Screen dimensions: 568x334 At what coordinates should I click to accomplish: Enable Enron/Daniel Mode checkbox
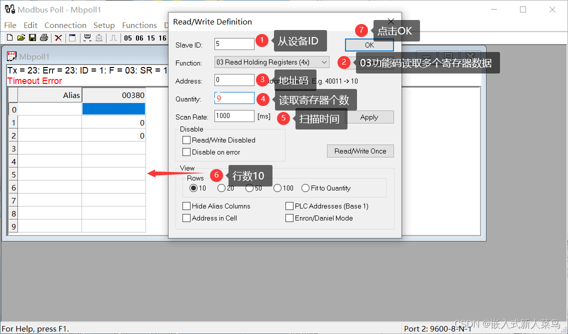(x=289, y=218)
